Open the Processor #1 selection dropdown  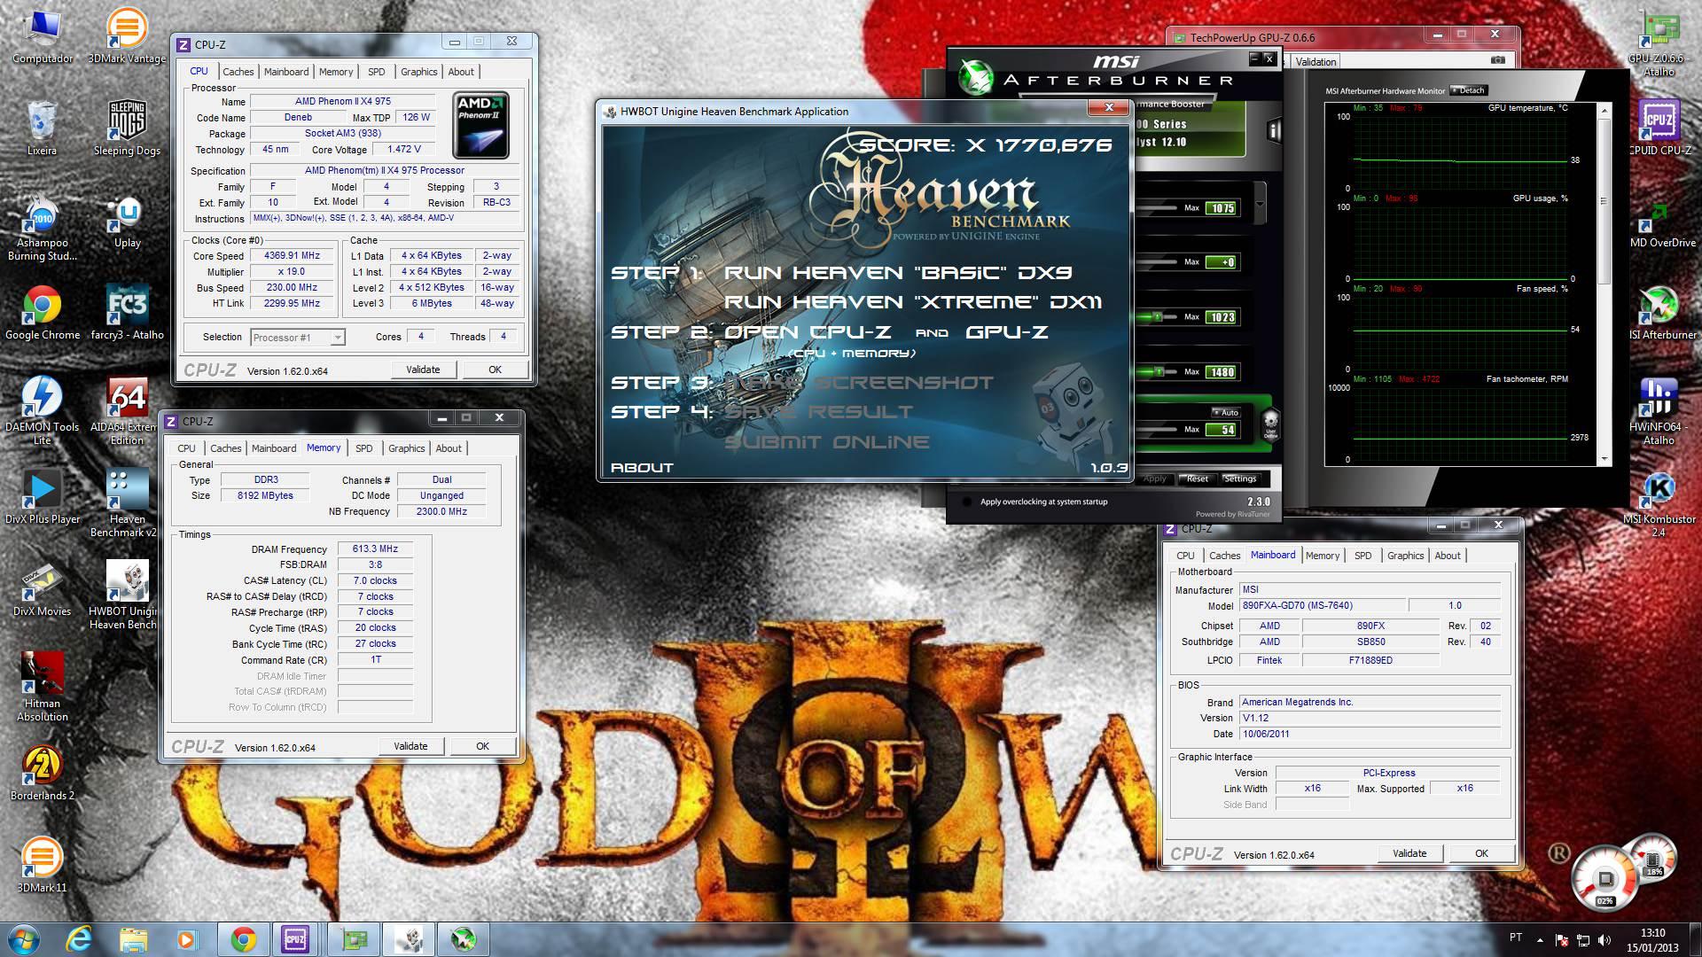tap(298, 337)
